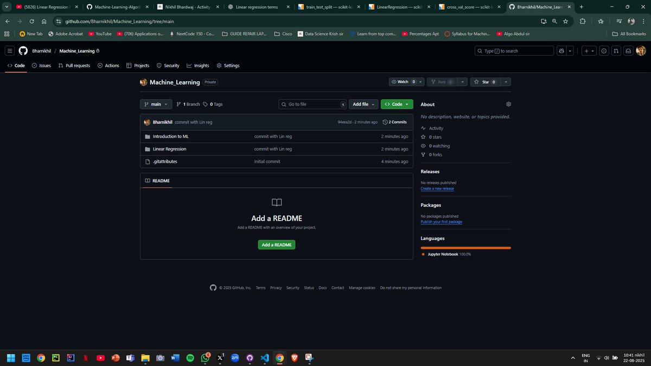Go to the GitHub homepage logo
Screen dimensions: 651x366
point(23,50)
